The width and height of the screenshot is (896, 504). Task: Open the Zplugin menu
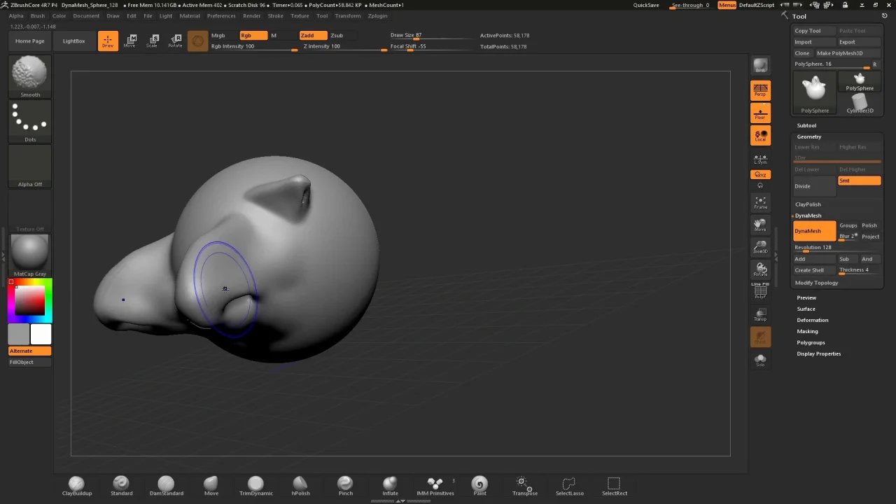click(x=377, y=15)
